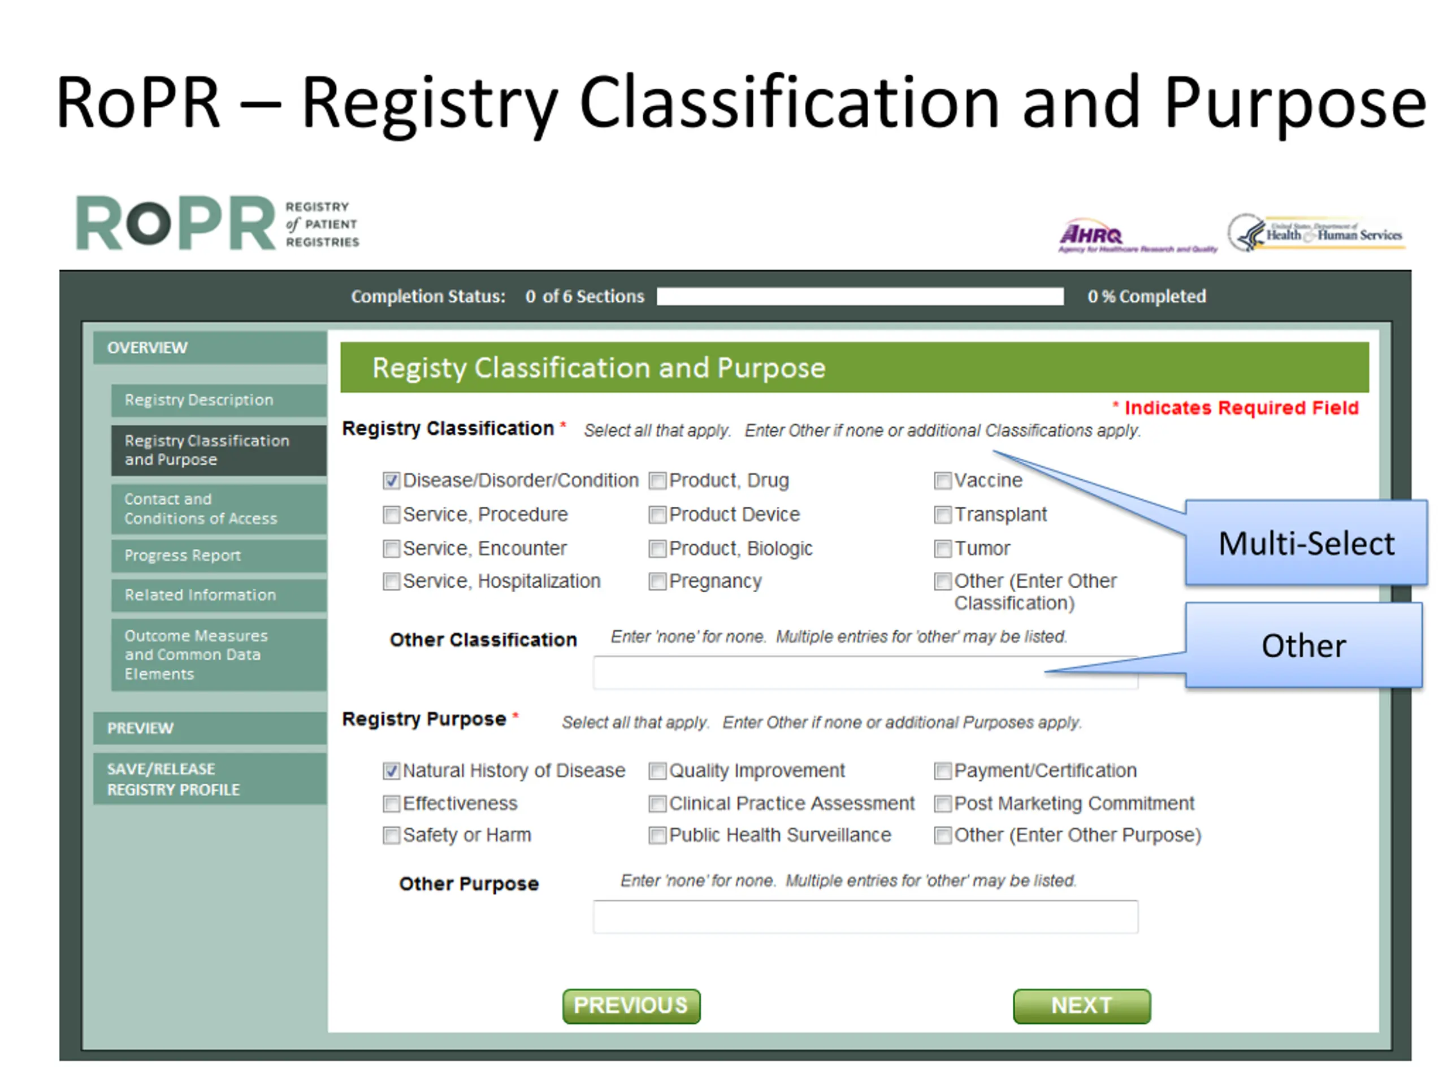The image size is (1447, 1085).
Task: Click the '0 % Completed' status text
Action: (x=1147, y=297)
